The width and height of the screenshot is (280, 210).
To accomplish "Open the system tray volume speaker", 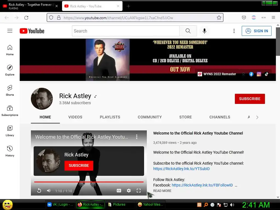I will [x=232, y=205].
